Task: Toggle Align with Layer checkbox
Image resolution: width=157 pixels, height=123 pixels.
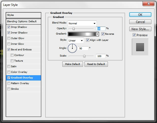Action: click(88, 40)
